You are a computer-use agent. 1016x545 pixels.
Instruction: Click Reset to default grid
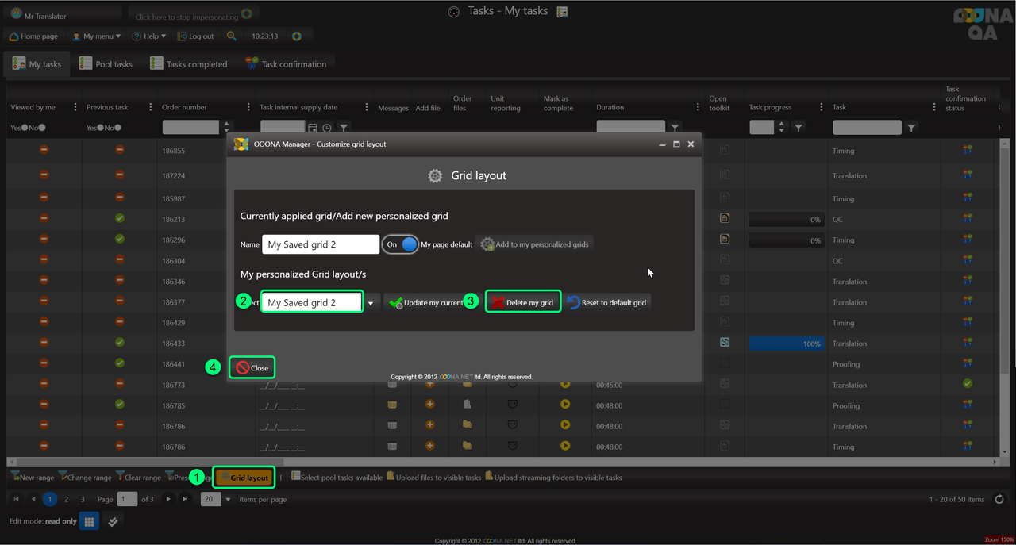coord(607,302)
